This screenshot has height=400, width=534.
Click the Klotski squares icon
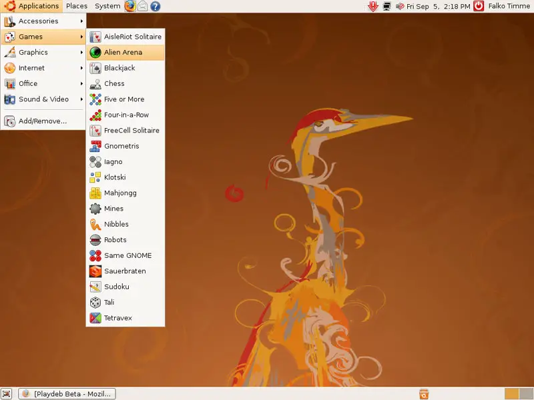(x=95, y=177)
